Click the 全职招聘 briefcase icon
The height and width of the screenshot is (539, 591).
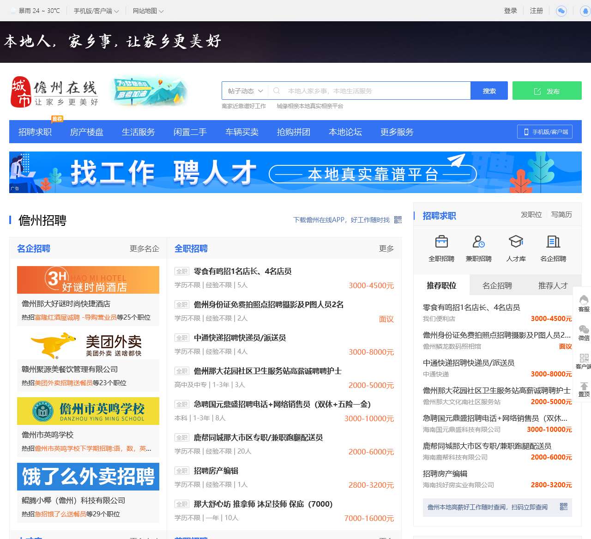[441, 242]
